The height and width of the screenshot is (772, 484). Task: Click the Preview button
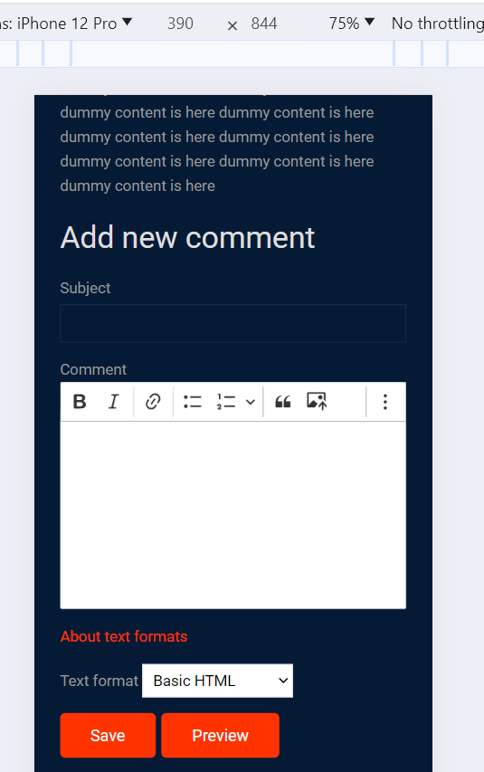220,735
